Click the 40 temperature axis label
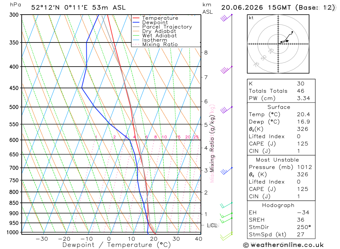The image size is (340, 249). 199,239
